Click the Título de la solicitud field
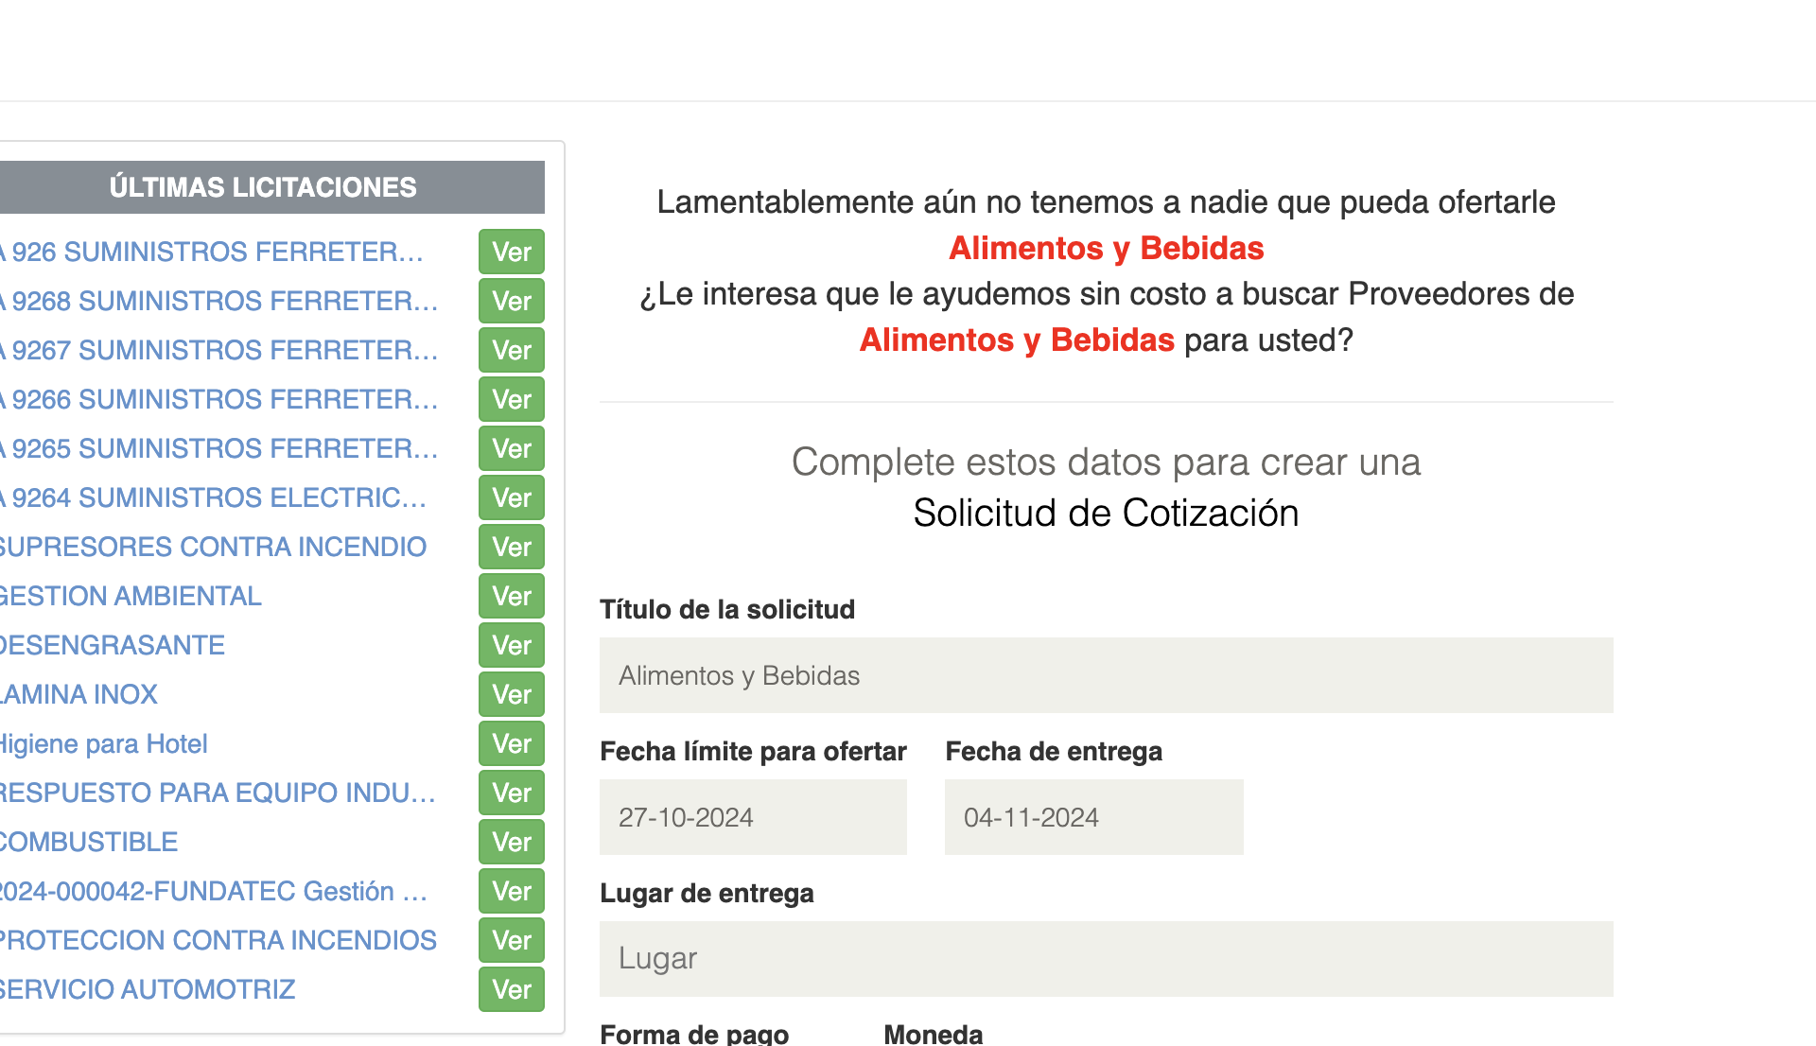This screenshot has height=1046, width=1816. click(x=1106, y=675)
